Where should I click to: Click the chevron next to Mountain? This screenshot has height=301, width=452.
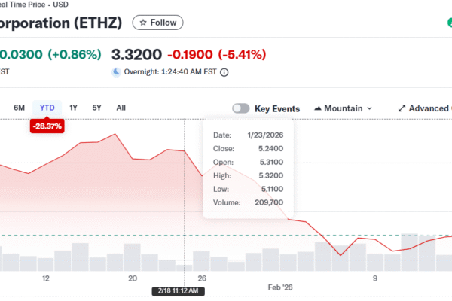point(369,108)
